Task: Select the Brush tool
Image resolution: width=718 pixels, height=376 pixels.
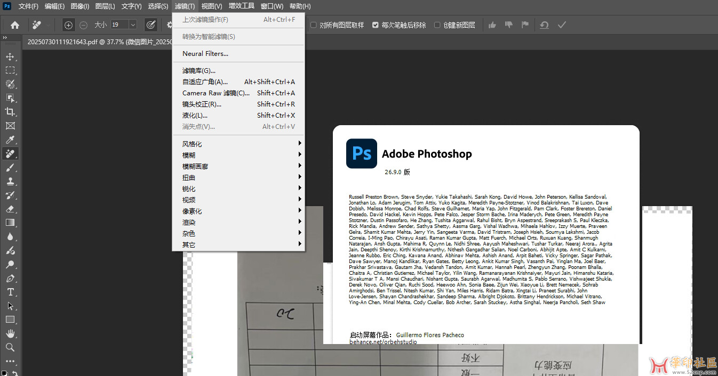Action: point(10,167)
